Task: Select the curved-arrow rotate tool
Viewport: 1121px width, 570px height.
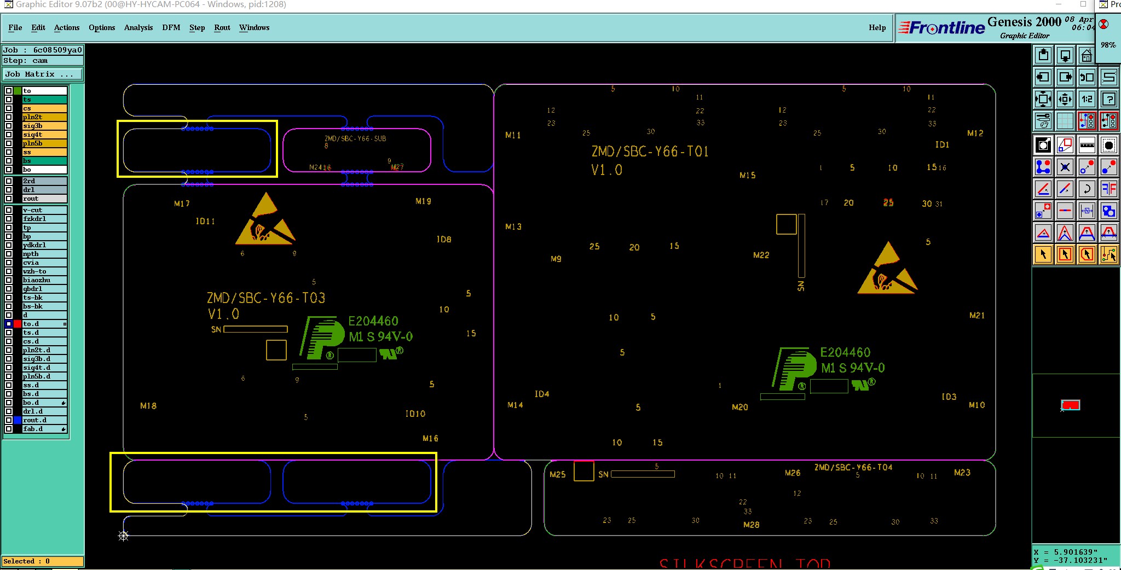Action: pyautogui.click(x=1087, y=189)
